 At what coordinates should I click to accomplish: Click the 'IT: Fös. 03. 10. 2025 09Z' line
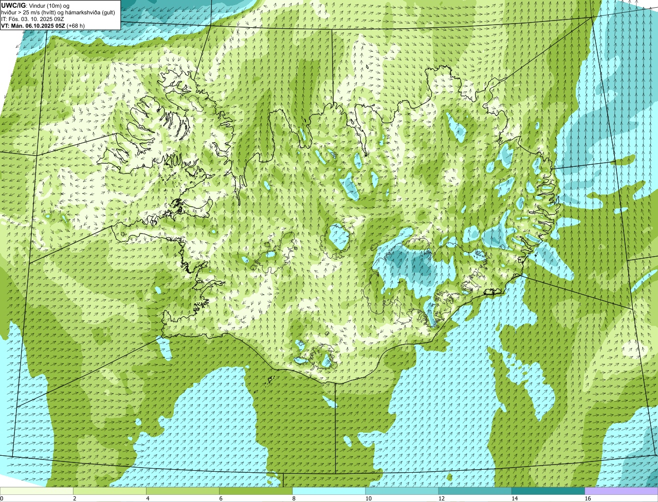[x=32, y=19]
